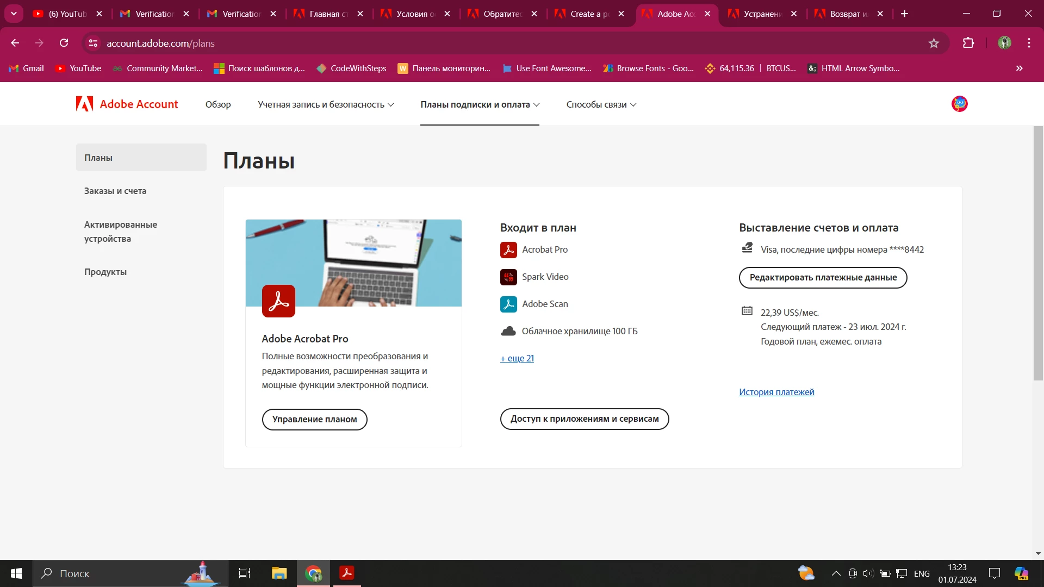The image size is (1044, 587).
Task: Click the Adobe Account logo icon
Action: pos(85,104)
